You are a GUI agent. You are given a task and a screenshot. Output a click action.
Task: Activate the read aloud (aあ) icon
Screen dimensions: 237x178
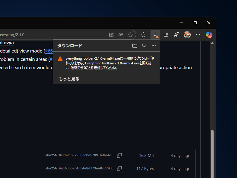coord(121,35)
